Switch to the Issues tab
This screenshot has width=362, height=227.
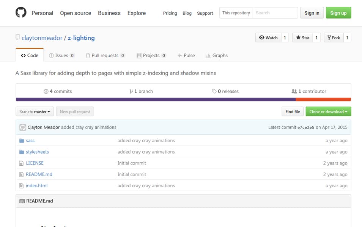(x=61, y=56)
